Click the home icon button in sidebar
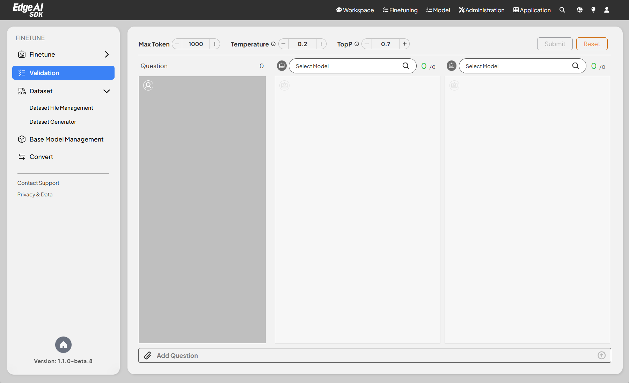 coord(63,345)
